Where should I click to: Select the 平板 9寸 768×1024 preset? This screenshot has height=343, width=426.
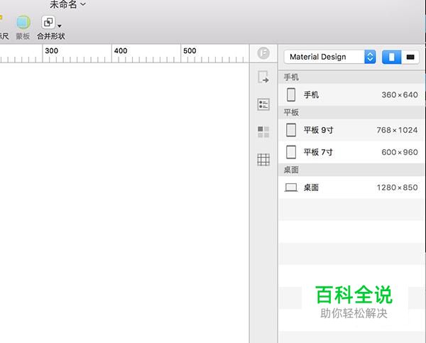351,130
